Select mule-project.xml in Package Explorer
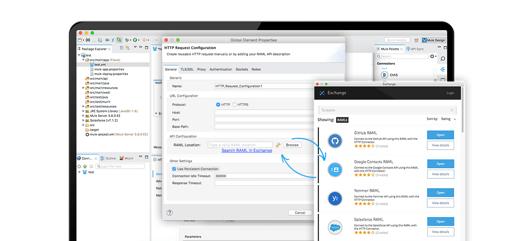 (x=116, y=135)
